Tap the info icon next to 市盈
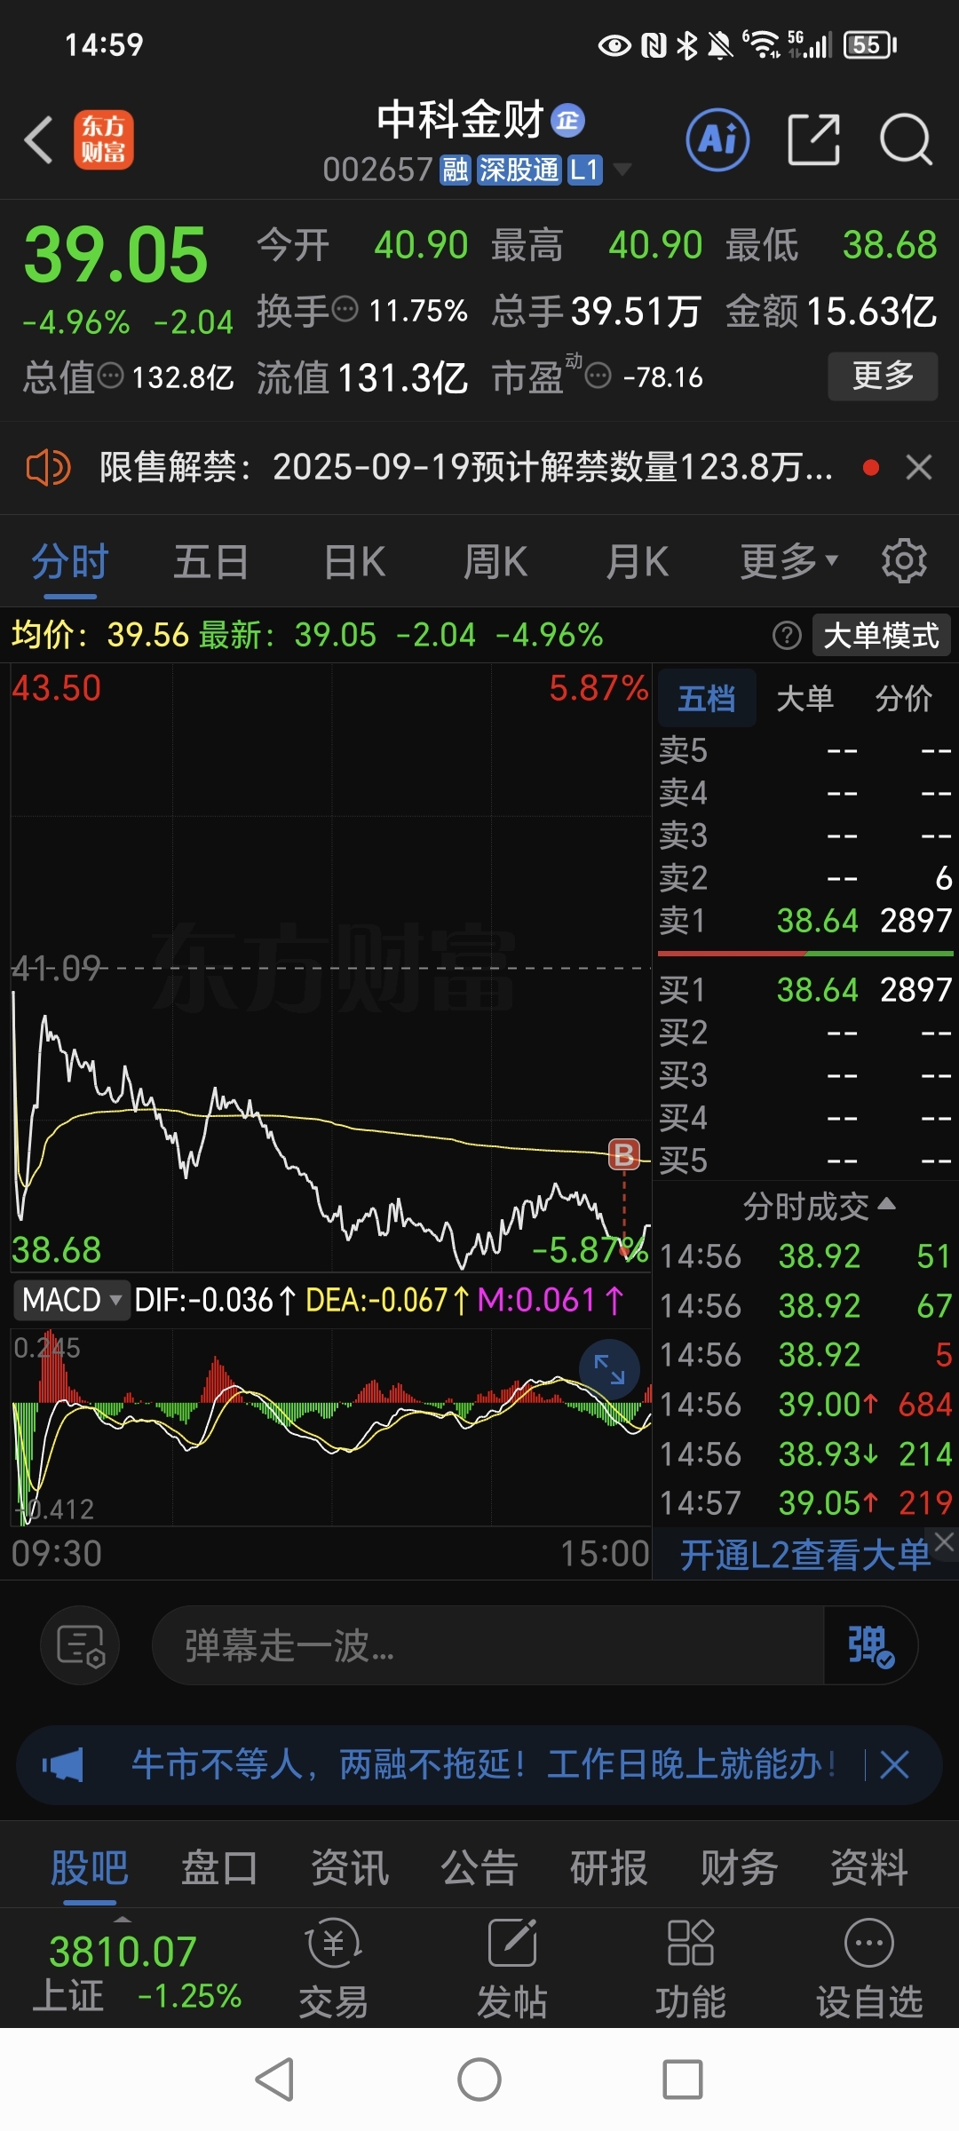959x2131 pixels. pyautogui.click(x=598, y=376)
